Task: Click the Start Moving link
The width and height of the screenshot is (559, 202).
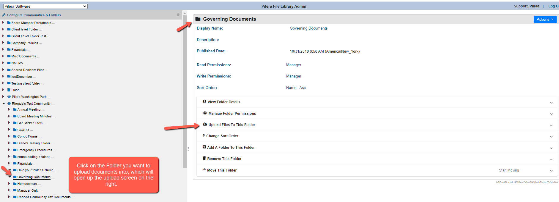Action: (x=509, y=170)
